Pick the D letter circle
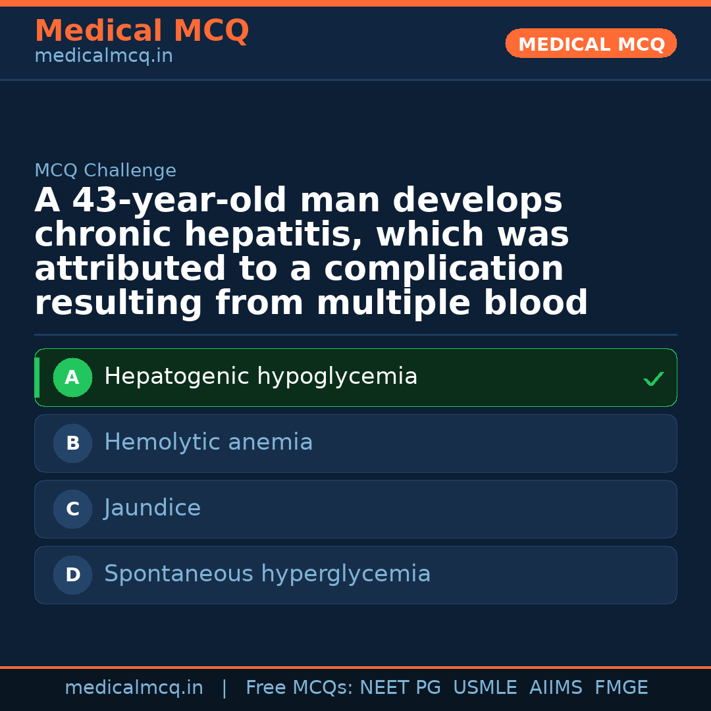This screenshot has width=711, height=711. point(72,575)
